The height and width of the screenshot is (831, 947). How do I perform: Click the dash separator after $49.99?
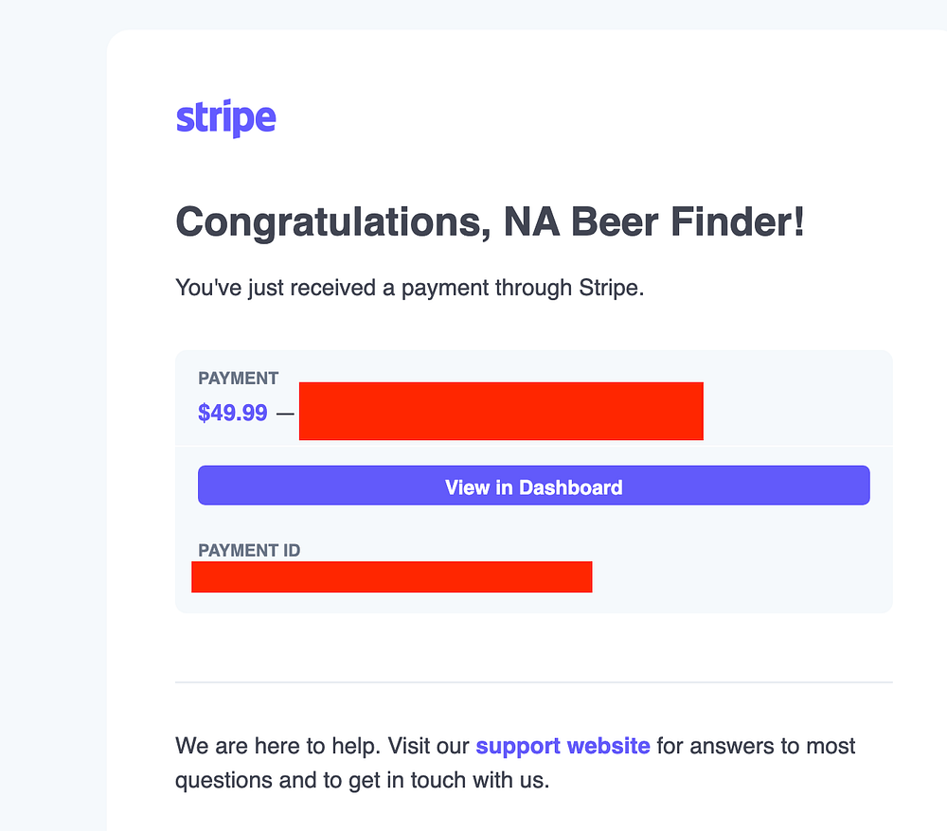pos(285,414)
